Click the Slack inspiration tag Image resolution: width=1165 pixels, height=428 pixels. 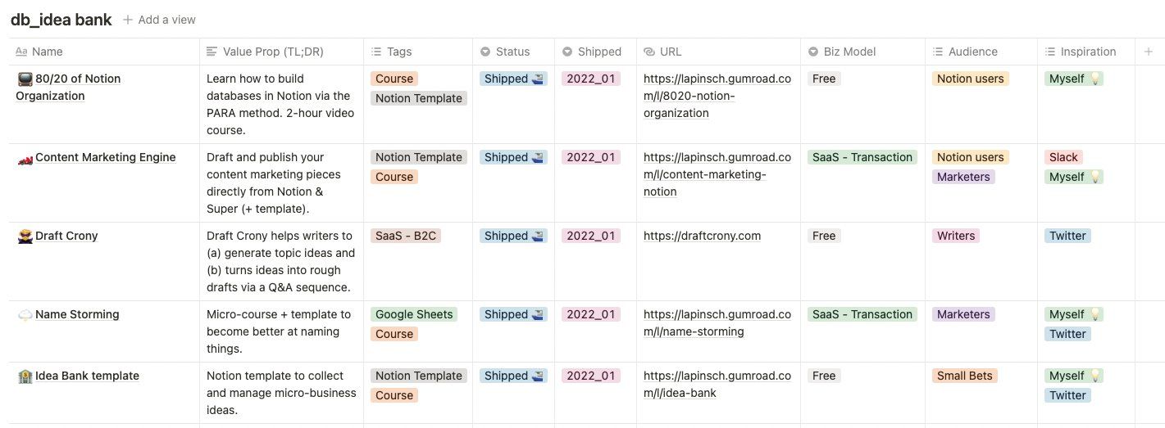coord(1063,157)
